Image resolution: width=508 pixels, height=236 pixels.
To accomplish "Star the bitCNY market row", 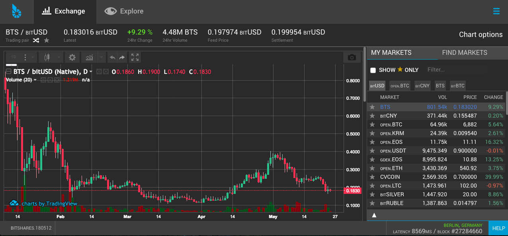I will pyautogui.click(x=372, y=116).
